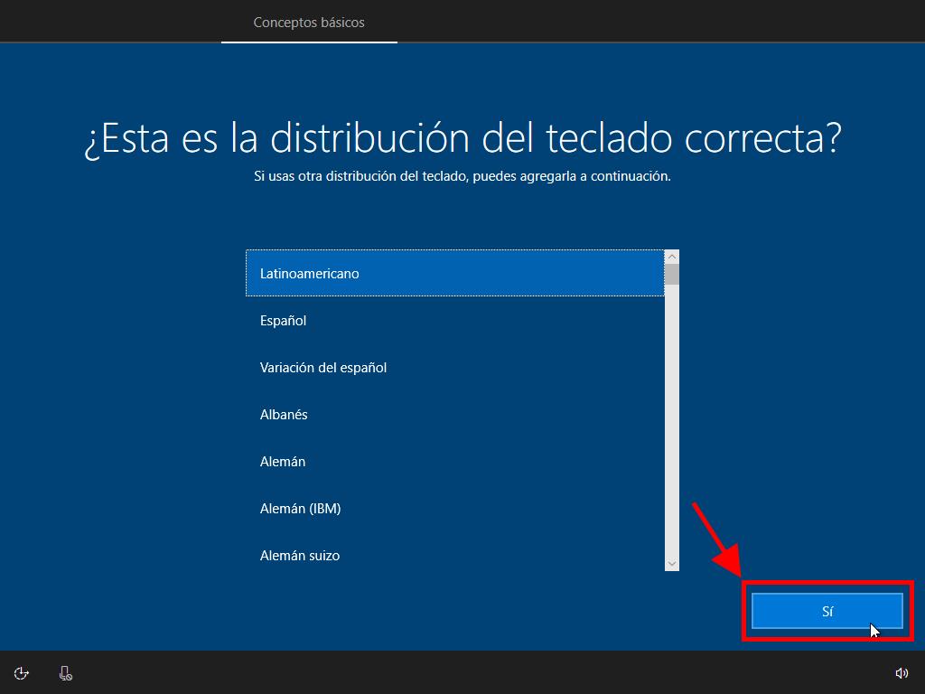Choose the Español keyboard layout
925x694 pixels.
[x=454, y=320]
